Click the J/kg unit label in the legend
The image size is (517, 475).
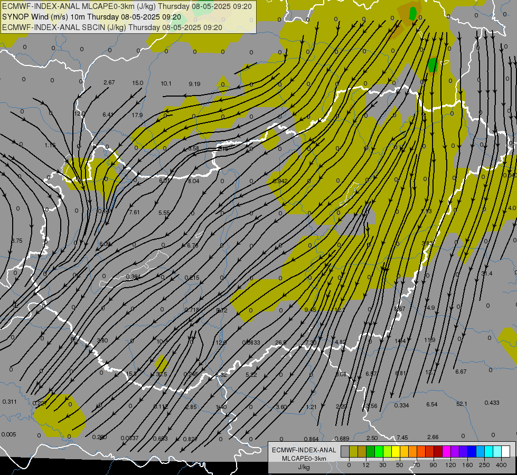click(304, 467)
